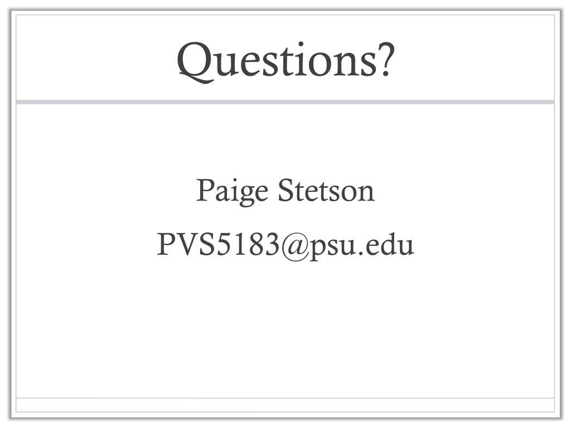Click the word 'Stetson'
This screenshot has height=428, width=571.
click(327, 190)
